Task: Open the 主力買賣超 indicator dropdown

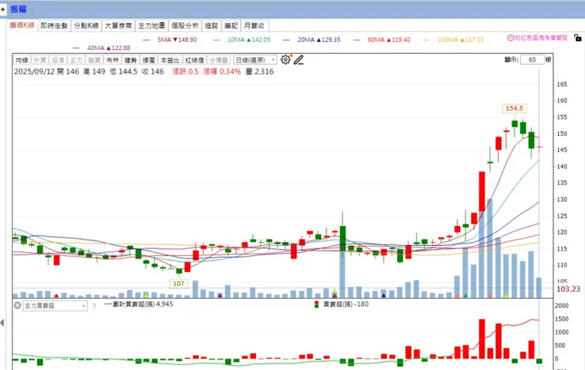Action: click(55, 306)
